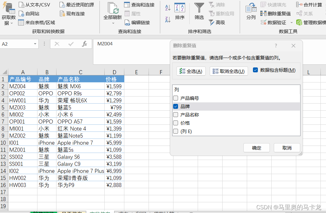
Task: Click the 价格 header cell in row 1
Action: click(114, 79)
